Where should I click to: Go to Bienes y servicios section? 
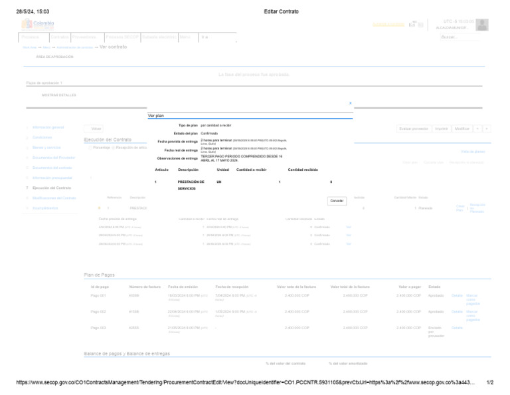point(46,148)
